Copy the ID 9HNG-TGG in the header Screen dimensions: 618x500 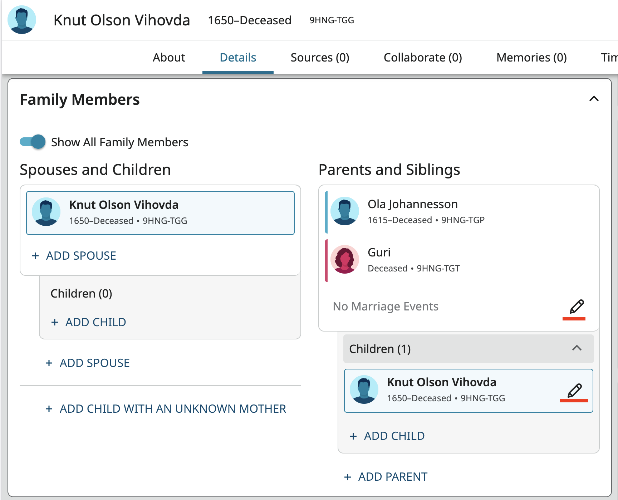(332, 20)
